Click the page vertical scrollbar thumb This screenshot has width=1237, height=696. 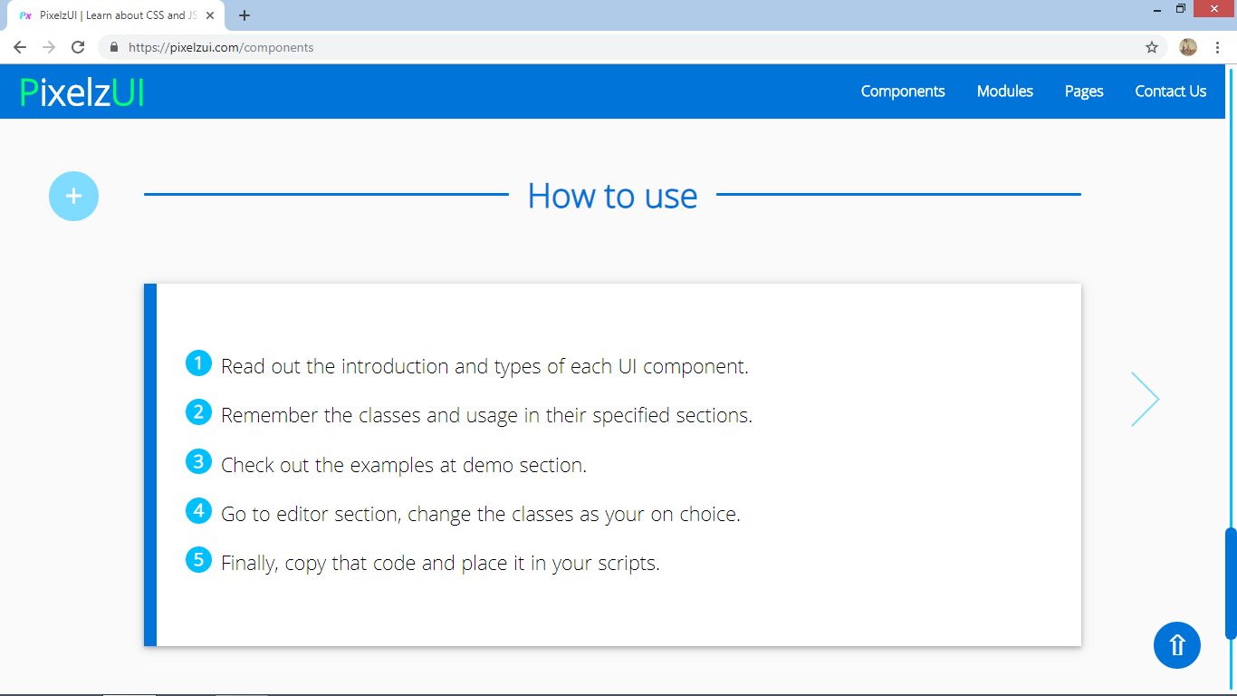pyautogui.click(x=1231, y=584)
